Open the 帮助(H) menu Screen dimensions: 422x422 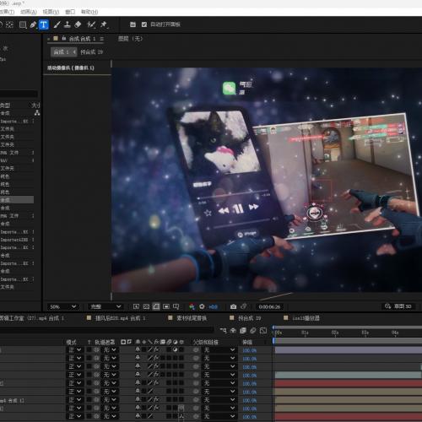click(89, 12)
